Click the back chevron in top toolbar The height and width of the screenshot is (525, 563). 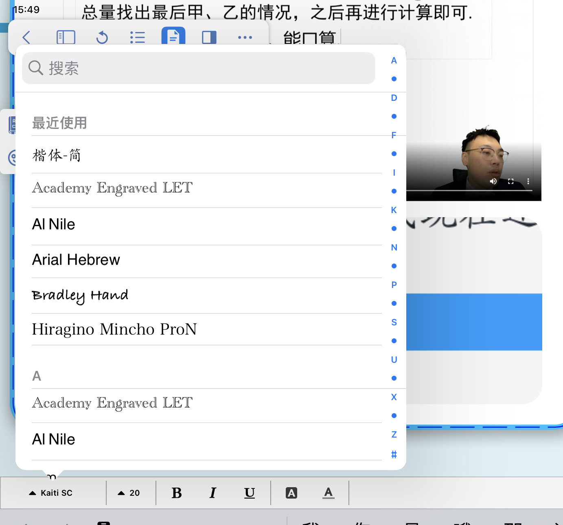coord(27,37)
